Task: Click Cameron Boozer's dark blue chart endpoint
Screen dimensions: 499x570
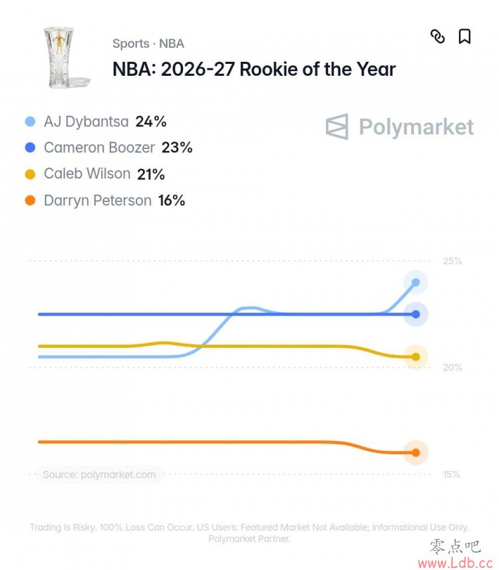Action: [416, 314]
